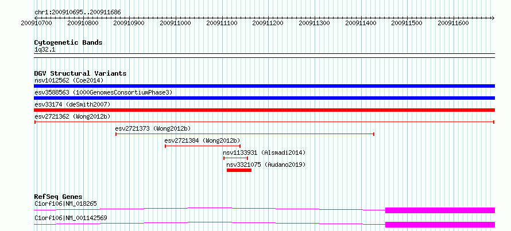This screenshot has height=231, width=511.
Task: Click the Cytogenetic Bands track title
Action: point(68,42)
